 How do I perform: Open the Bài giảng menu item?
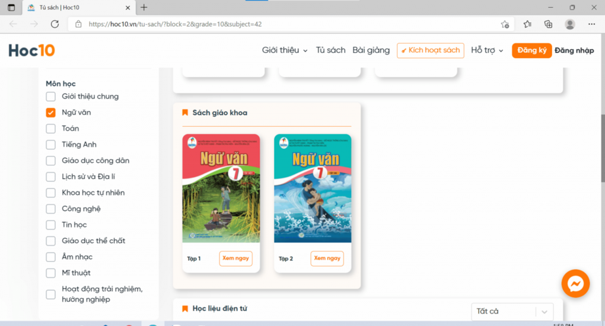[x=371, y=50]
